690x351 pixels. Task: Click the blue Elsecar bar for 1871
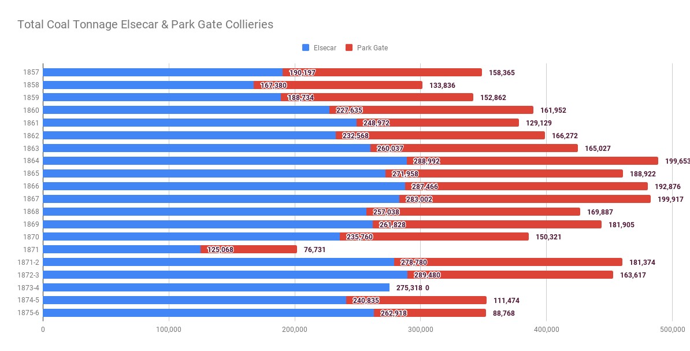(121, 249)
